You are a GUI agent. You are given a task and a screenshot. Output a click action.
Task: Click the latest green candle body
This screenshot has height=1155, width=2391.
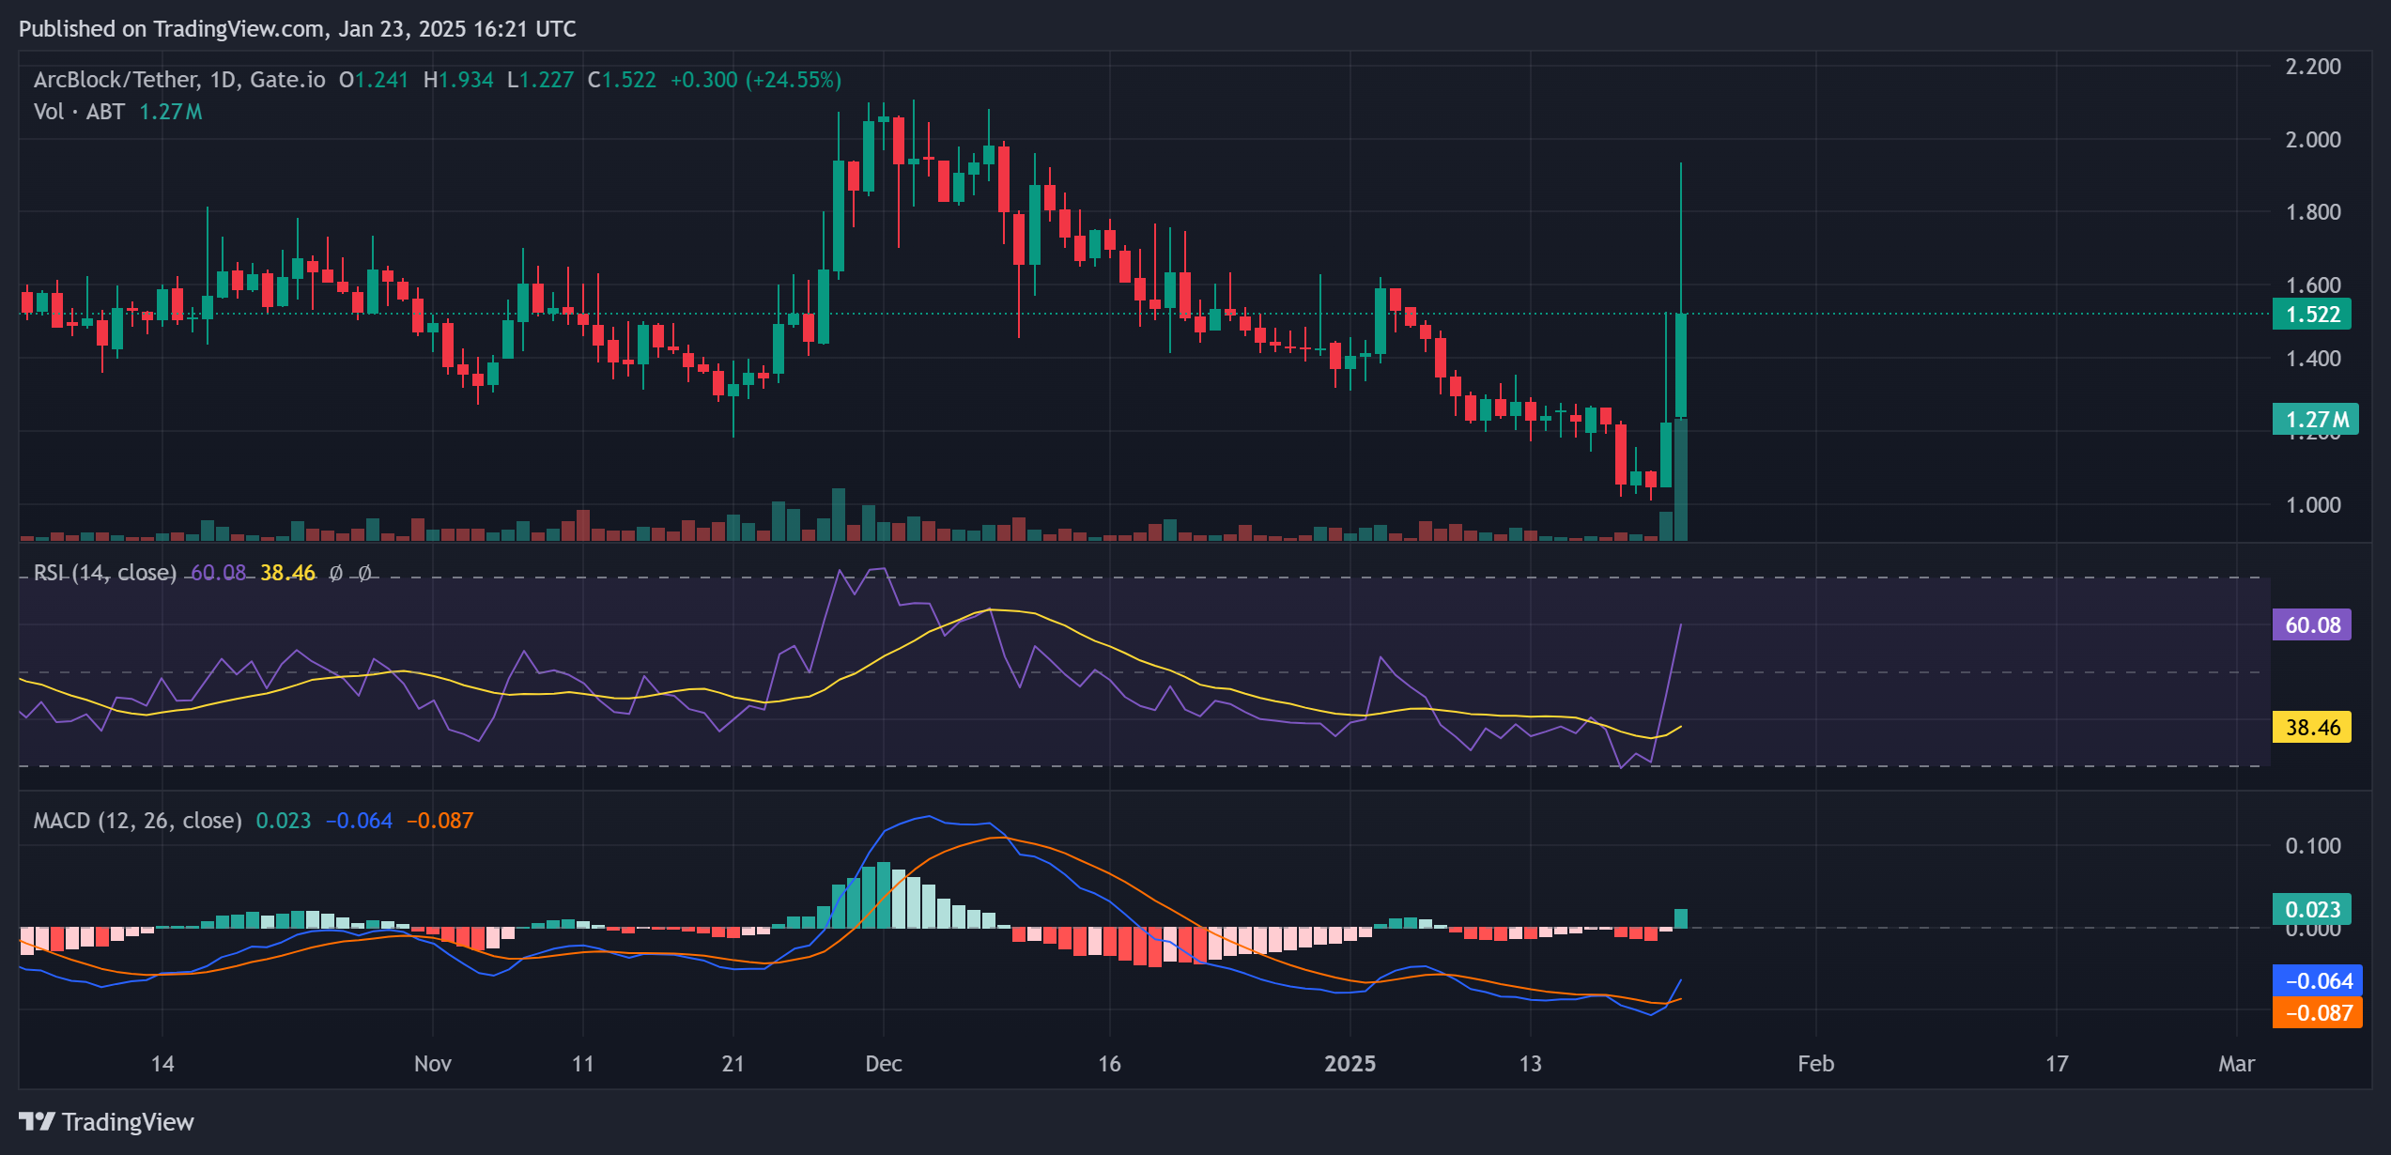click(x=1680, y=366)
